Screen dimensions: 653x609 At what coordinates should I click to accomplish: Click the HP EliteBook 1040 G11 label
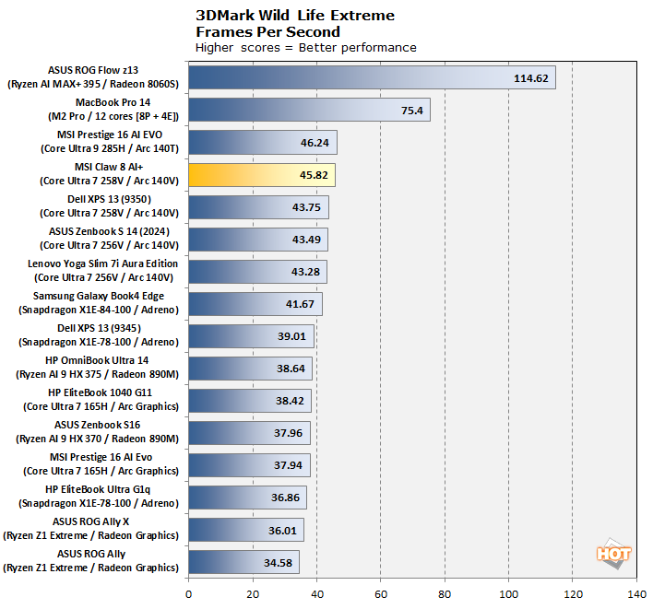pyautogui.click(x=100, y=392)
